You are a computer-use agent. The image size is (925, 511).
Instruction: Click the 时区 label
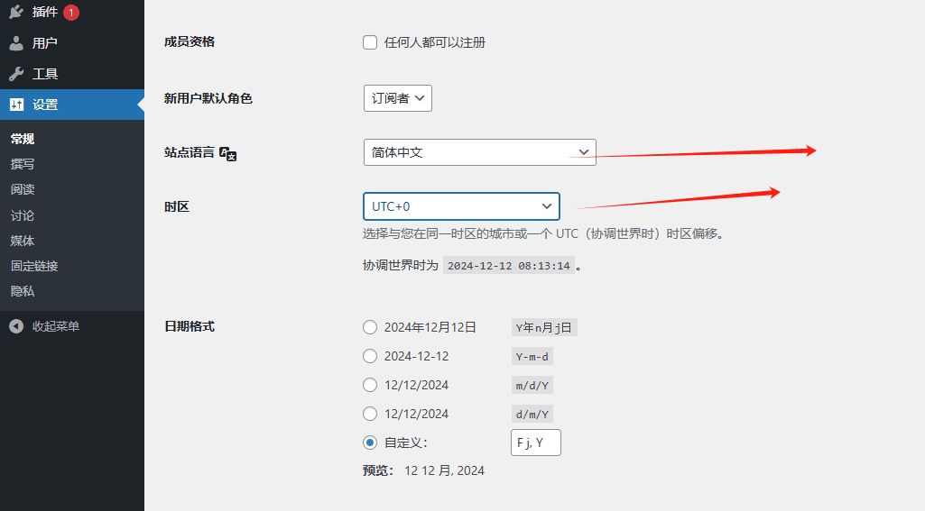point(176,207)
